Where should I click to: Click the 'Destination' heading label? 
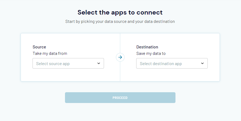(x=147, y=47)
